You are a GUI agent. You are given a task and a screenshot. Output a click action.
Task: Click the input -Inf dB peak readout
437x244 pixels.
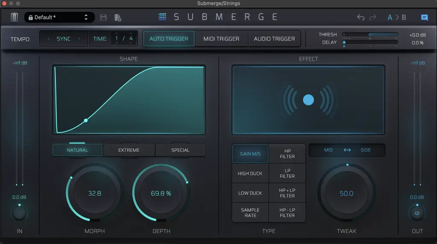tap(20, 63)
